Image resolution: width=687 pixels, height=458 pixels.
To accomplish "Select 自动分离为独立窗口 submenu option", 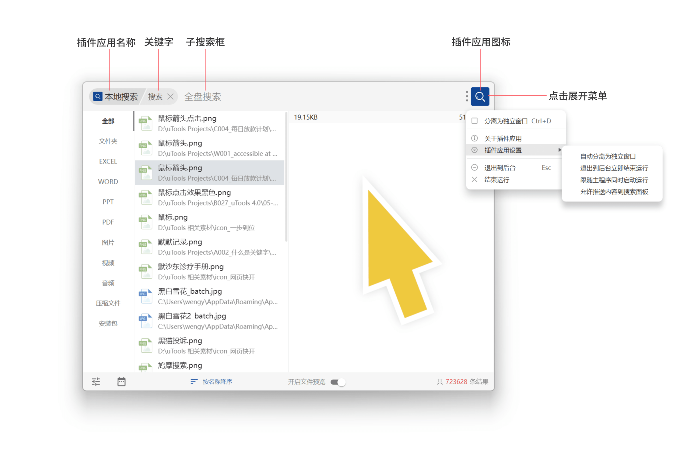I will tap(608, 156).
